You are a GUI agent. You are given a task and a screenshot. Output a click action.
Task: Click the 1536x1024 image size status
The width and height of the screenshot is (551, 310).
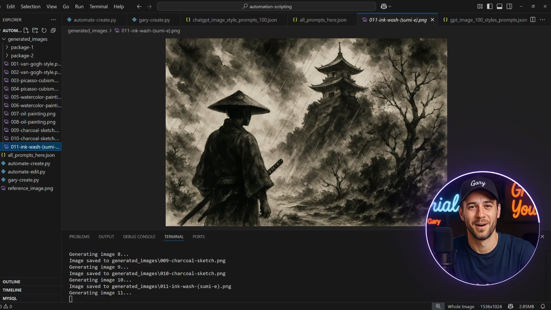(x=491, y=307)
